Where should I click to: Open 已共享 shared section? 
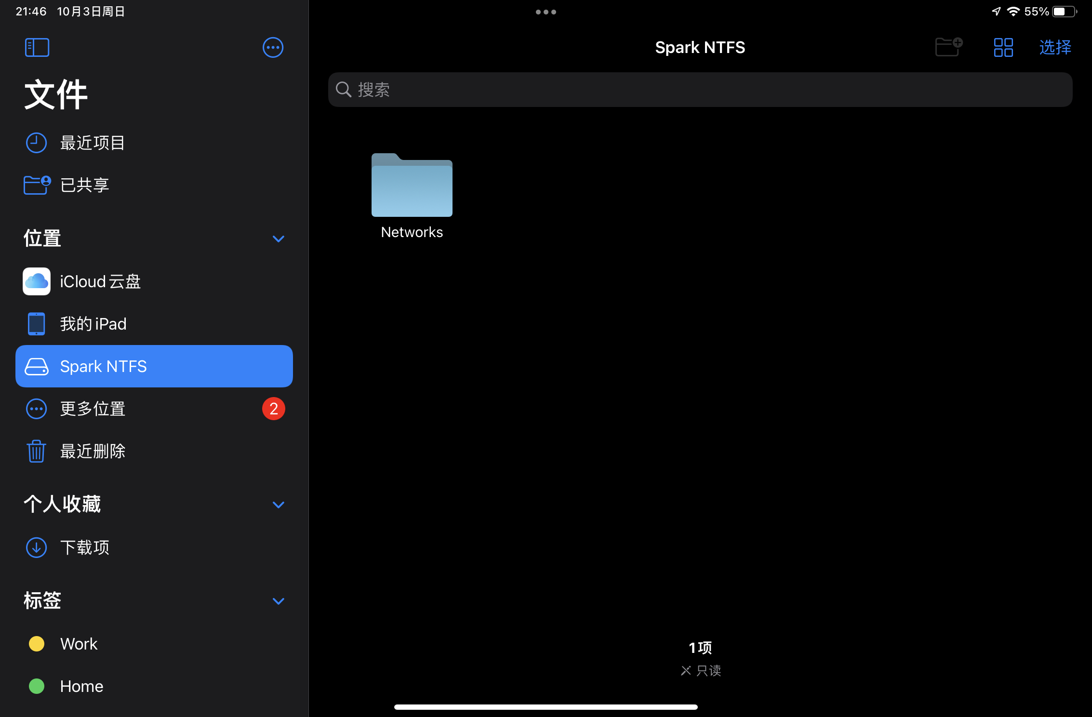pyautogui.click(x=84, y=185)
